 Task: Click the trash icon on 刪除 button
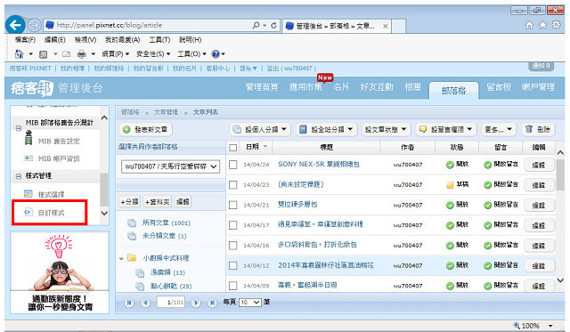coord(529,129)
